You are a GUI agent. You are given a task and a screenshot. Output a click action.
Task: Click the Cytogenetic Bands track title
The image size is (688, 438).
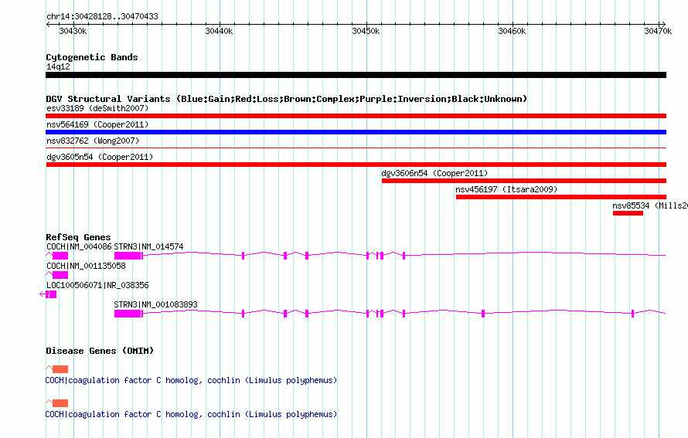[x=92, y=57]
